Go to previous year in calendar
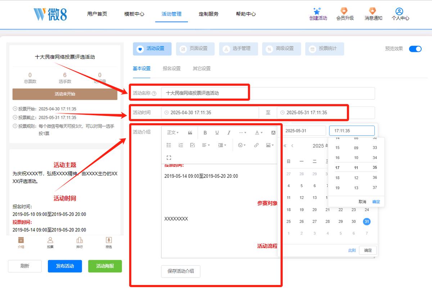 point(285,146)
